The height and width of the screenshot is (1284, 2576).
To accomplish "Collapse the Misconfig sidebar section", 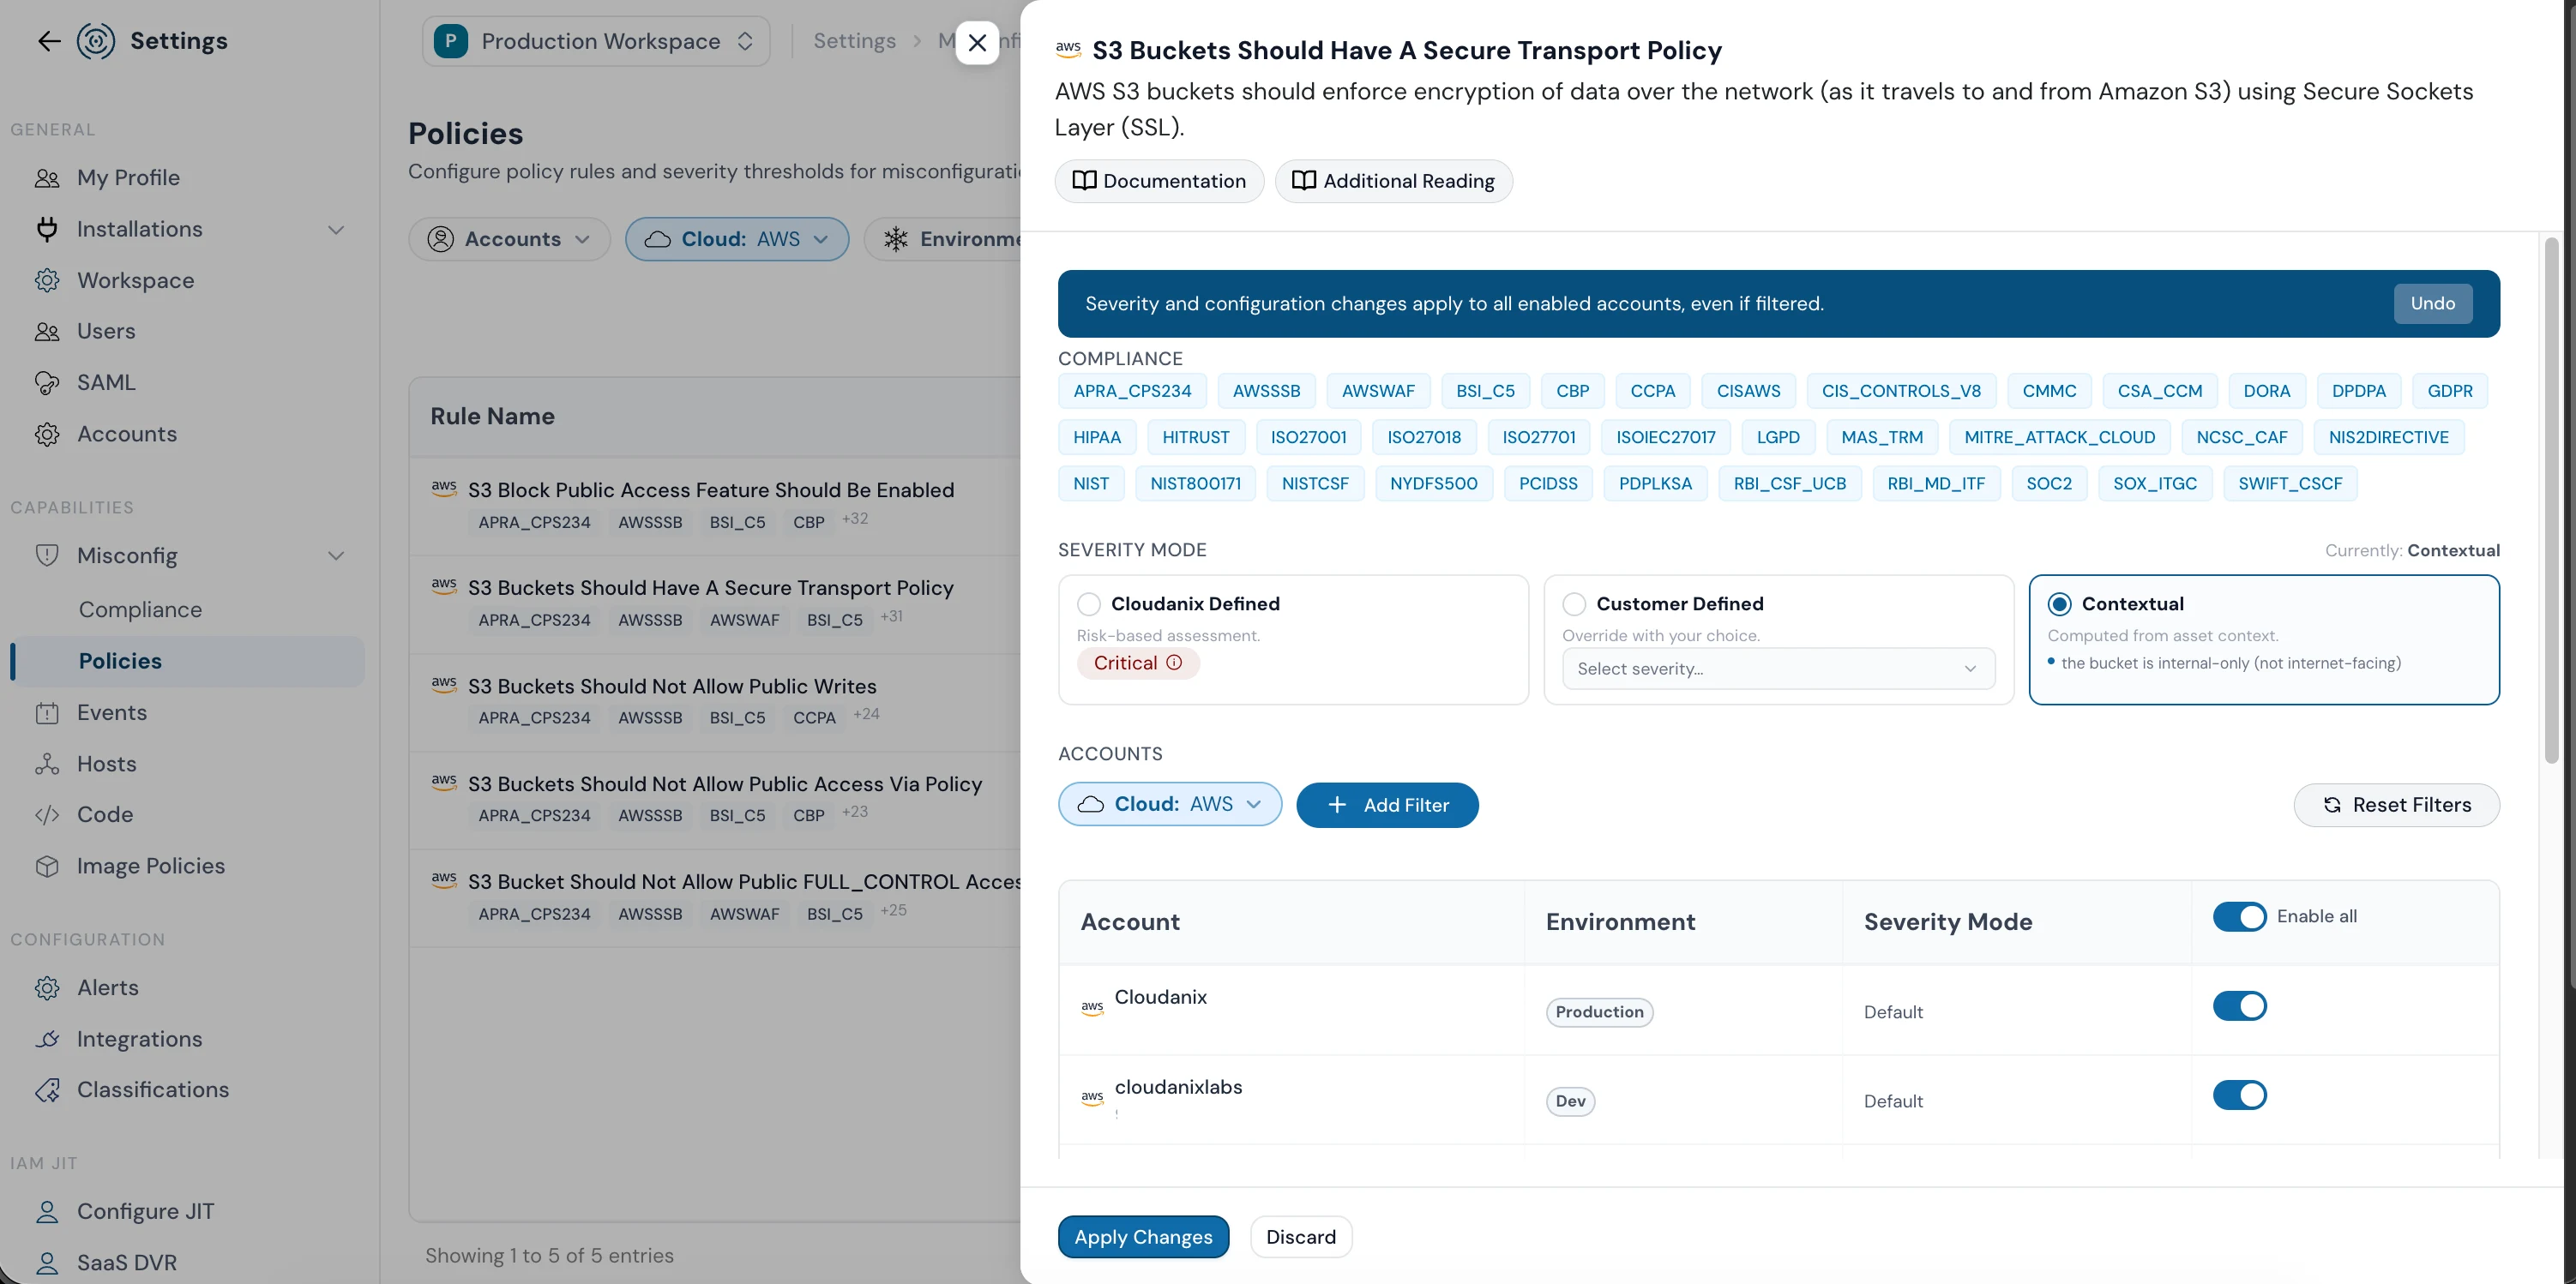I will [x=336, y=555].
